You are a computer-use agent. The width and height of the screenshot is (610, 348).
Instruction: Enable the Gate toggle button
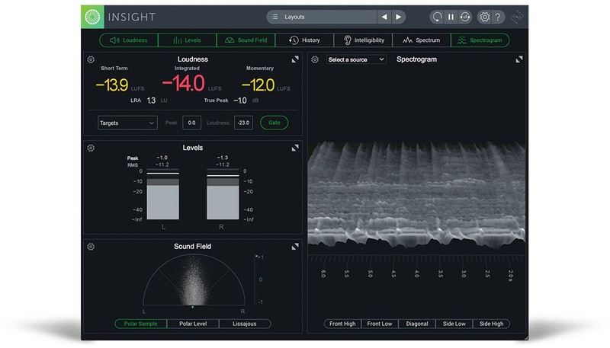(x=274, y=123)
